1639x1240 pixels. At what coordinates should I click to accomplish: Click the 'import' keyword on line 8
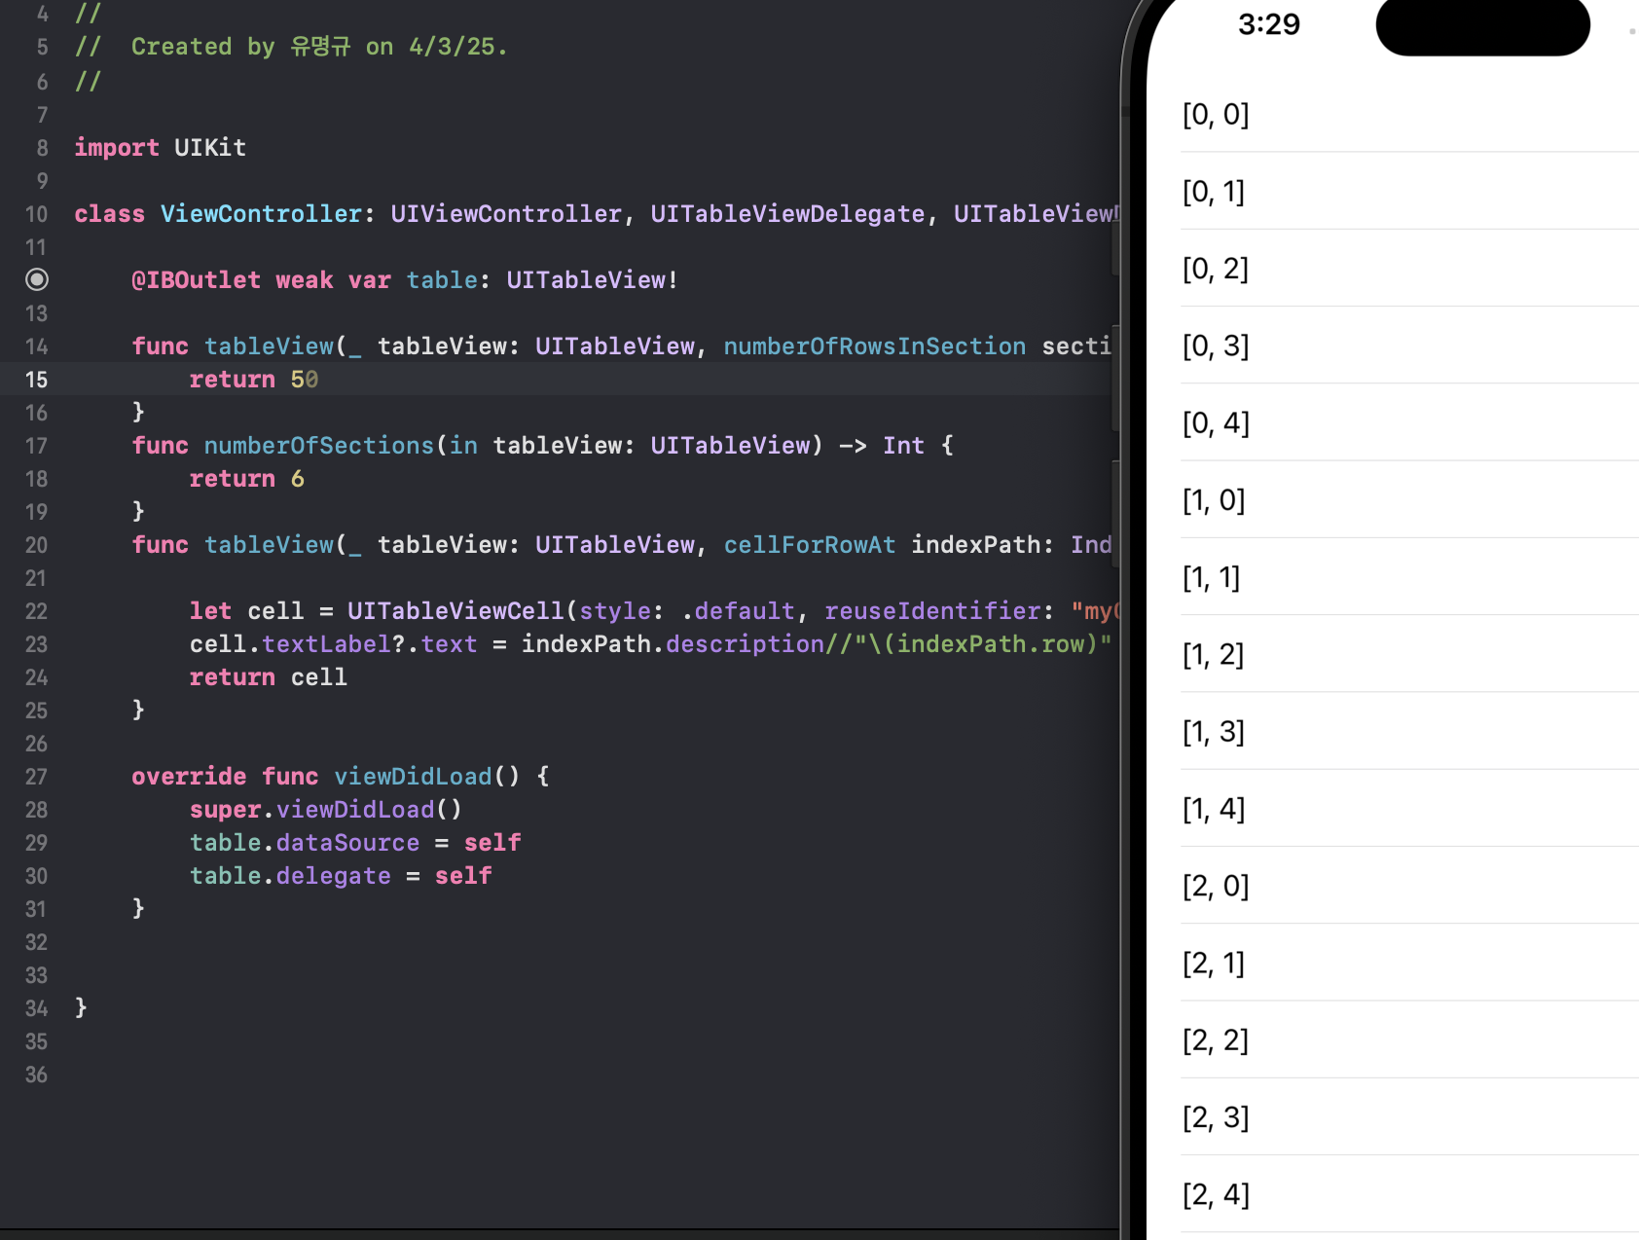pos(117,148)
